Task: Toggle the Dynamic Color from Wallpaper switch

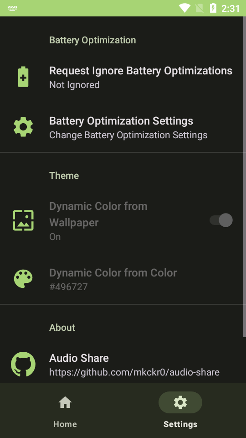Action: [x=221, y=220]
